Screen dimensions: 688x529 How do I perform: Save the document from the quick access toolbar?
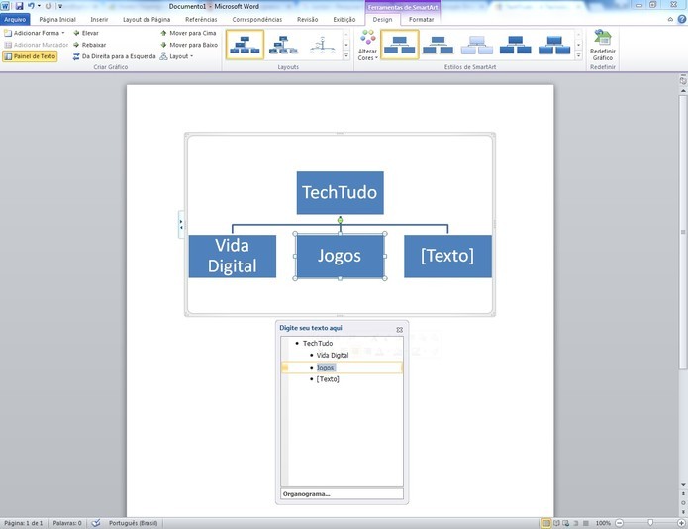tap(19, 6)
